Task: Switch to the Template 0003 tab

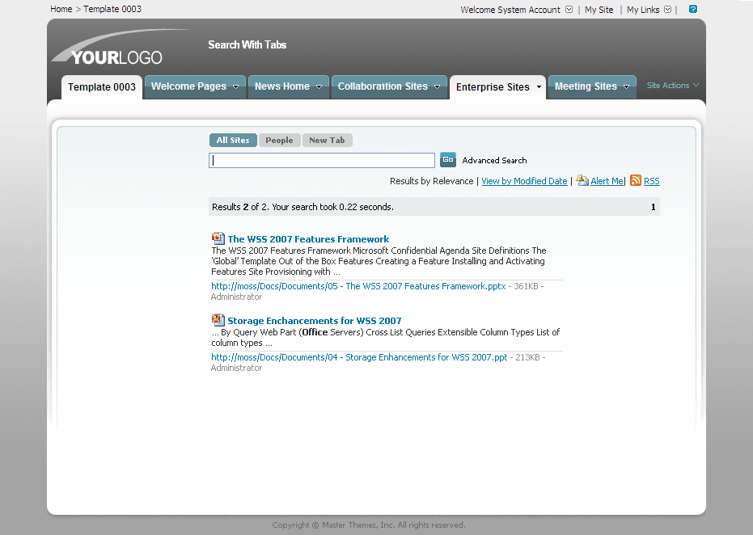Action: [101, 86]
